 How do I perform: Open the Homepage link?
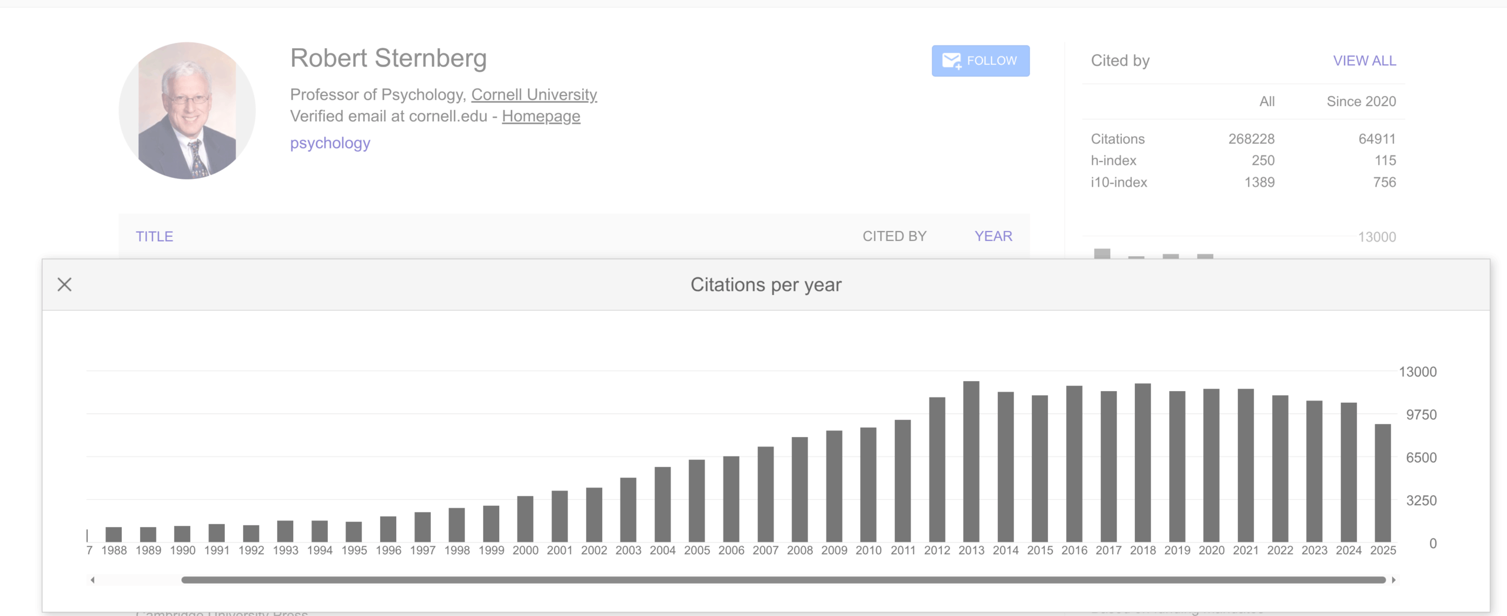540,117
